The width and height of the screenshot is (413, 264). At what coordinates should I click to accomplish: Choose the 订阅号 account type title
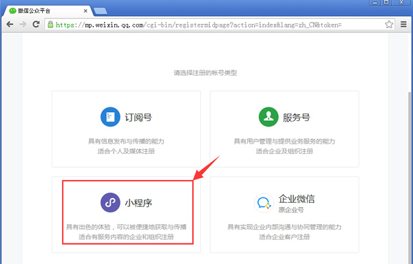coord(138,118)
